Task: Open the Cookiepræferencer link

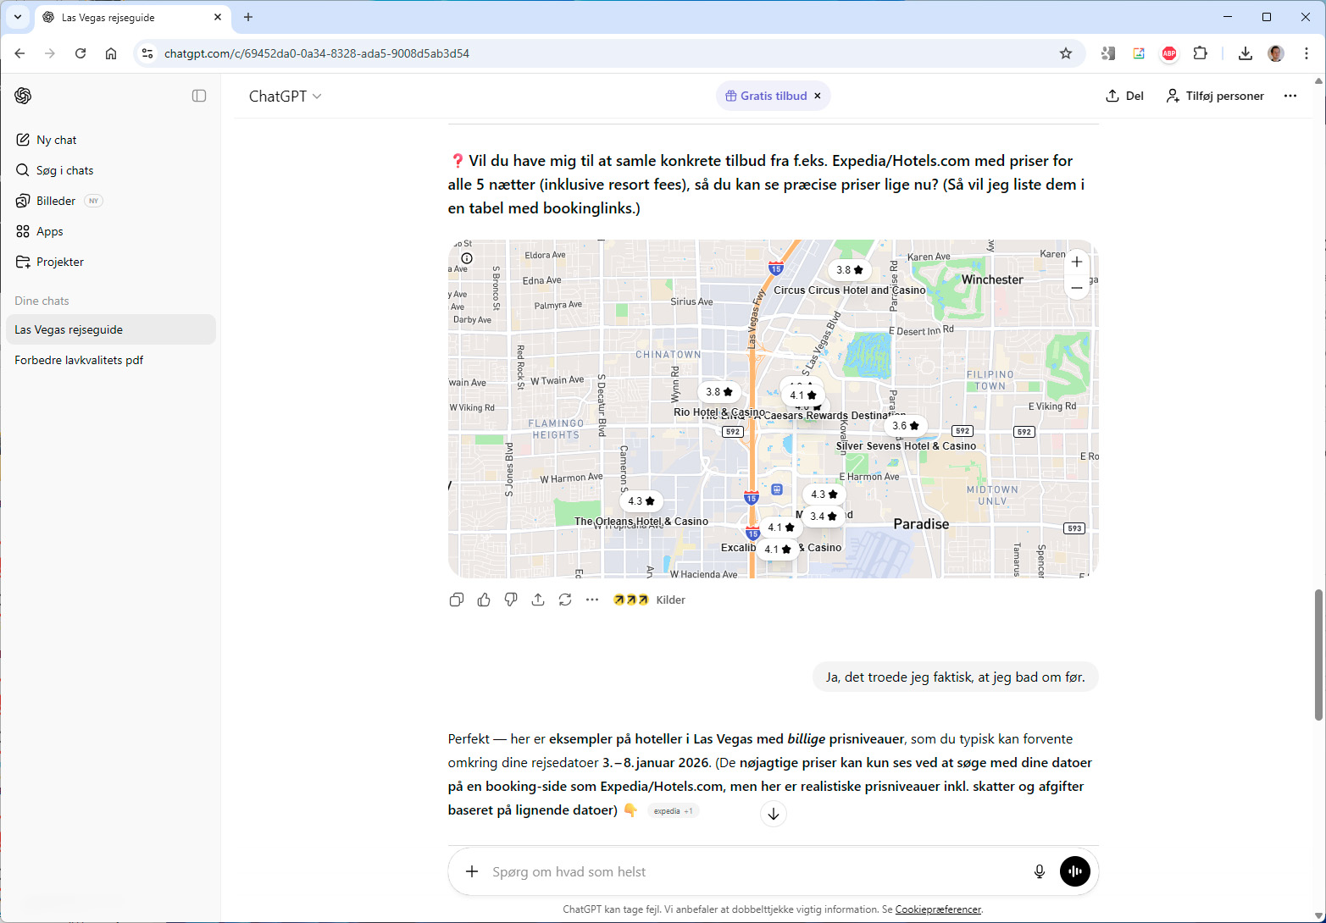Action: click(938, 909)
